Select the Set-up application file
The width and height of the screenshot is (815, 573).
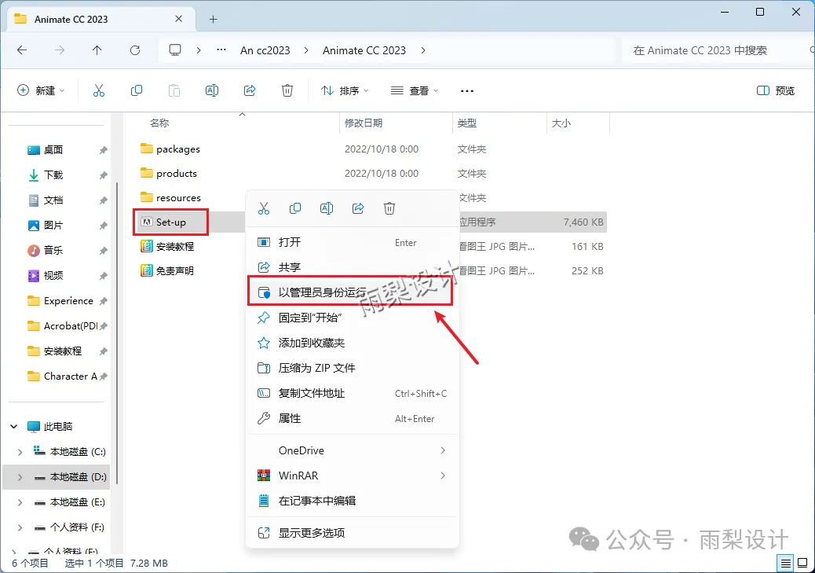pos(170,222)
